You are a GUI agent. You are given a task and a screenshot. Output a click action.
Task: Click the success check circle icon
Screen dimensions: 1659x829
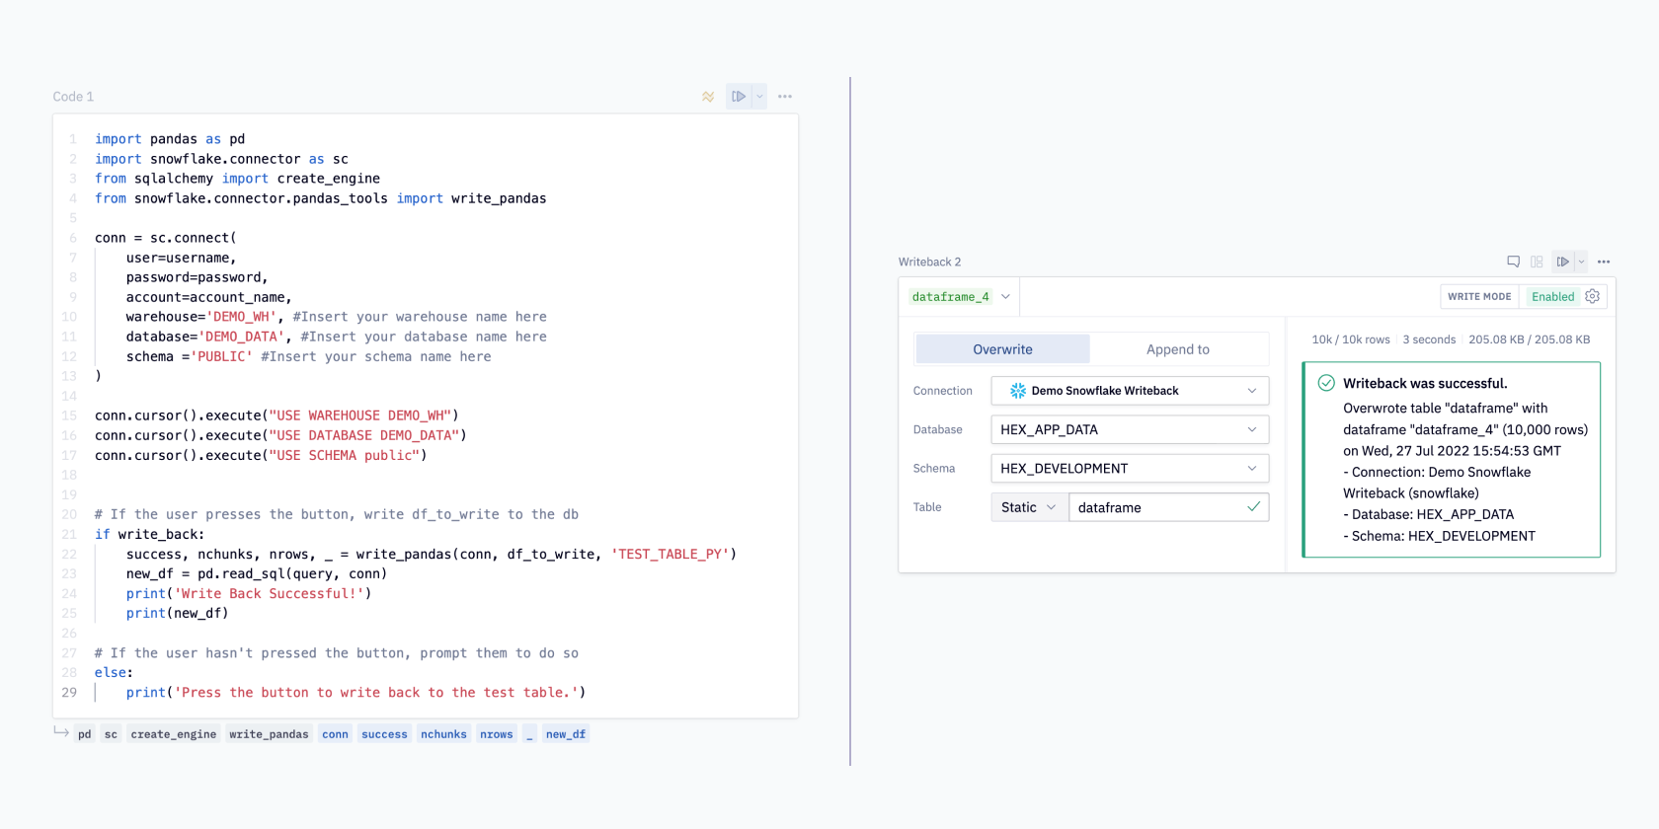click(x=1326, y=383)
